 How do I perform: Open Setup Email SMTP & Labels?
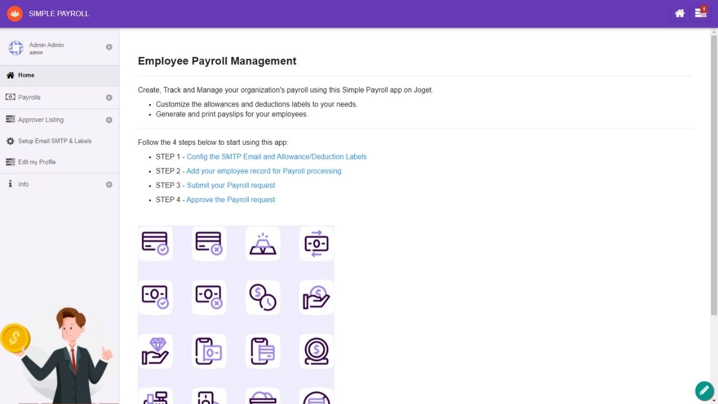tap(54, 141)
